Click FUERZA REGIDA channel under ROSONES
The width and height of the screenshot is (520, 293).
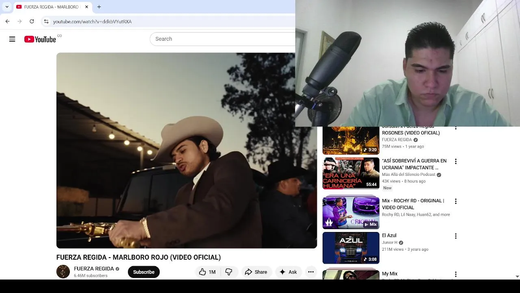(x=396, y=140)
